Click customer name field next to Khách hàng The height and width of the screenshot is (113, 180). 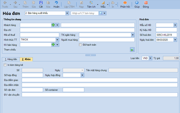click(98, 25)
